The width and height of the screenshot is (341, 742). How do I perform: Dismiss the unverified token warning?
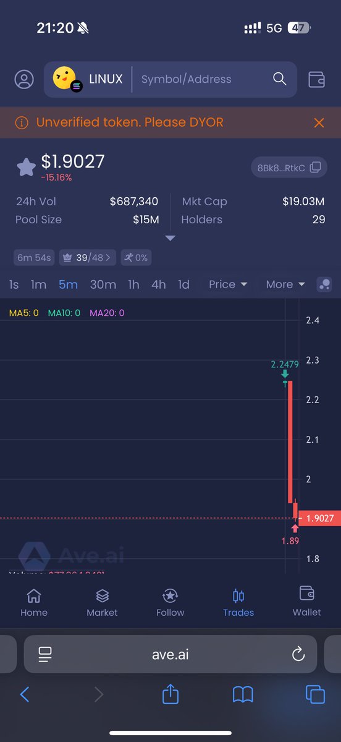tap(319, 122)
